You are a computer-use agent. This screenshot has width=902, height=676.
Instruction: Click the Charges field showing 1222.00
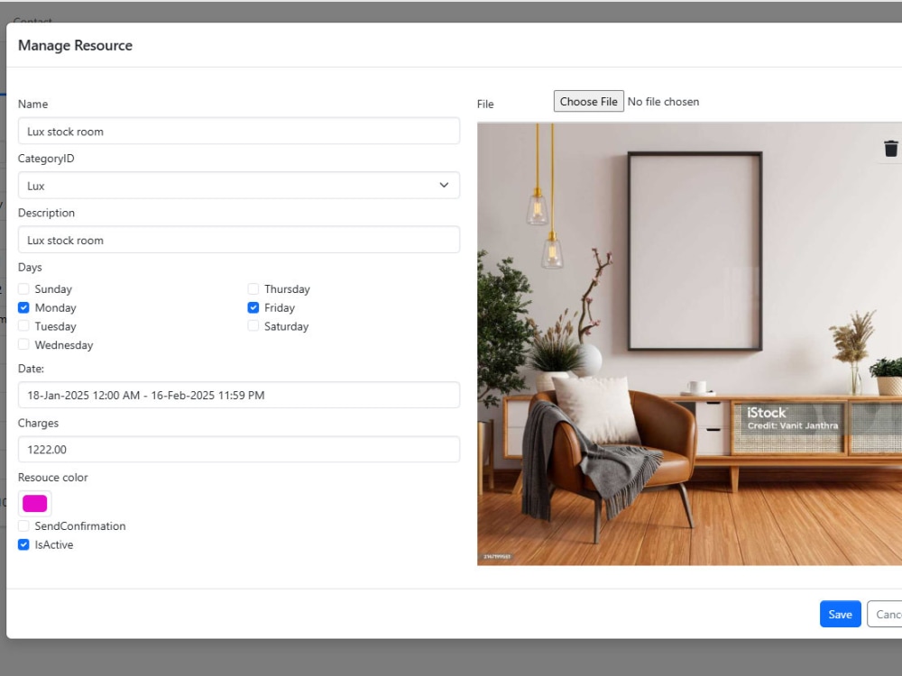[x=239, y=449]
